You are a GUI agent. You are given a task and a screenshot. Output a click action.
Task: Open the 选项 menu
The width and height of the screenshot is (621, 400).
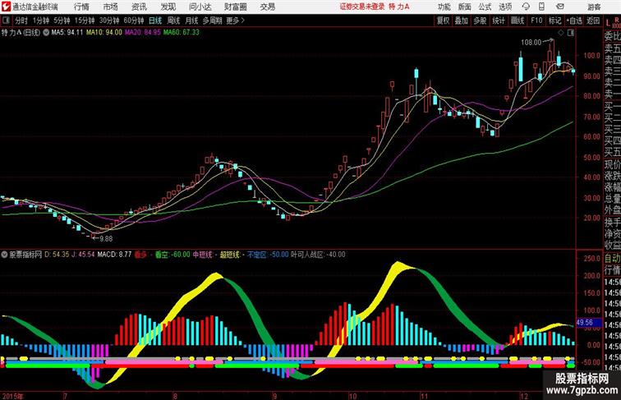pyautogui.click(x=505, y=7)
